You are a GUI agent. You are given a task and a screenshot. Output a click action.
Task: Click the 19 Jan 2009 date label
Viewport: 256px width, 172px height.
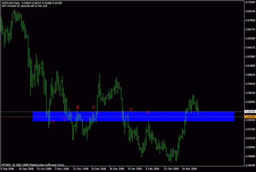point(135,169)
